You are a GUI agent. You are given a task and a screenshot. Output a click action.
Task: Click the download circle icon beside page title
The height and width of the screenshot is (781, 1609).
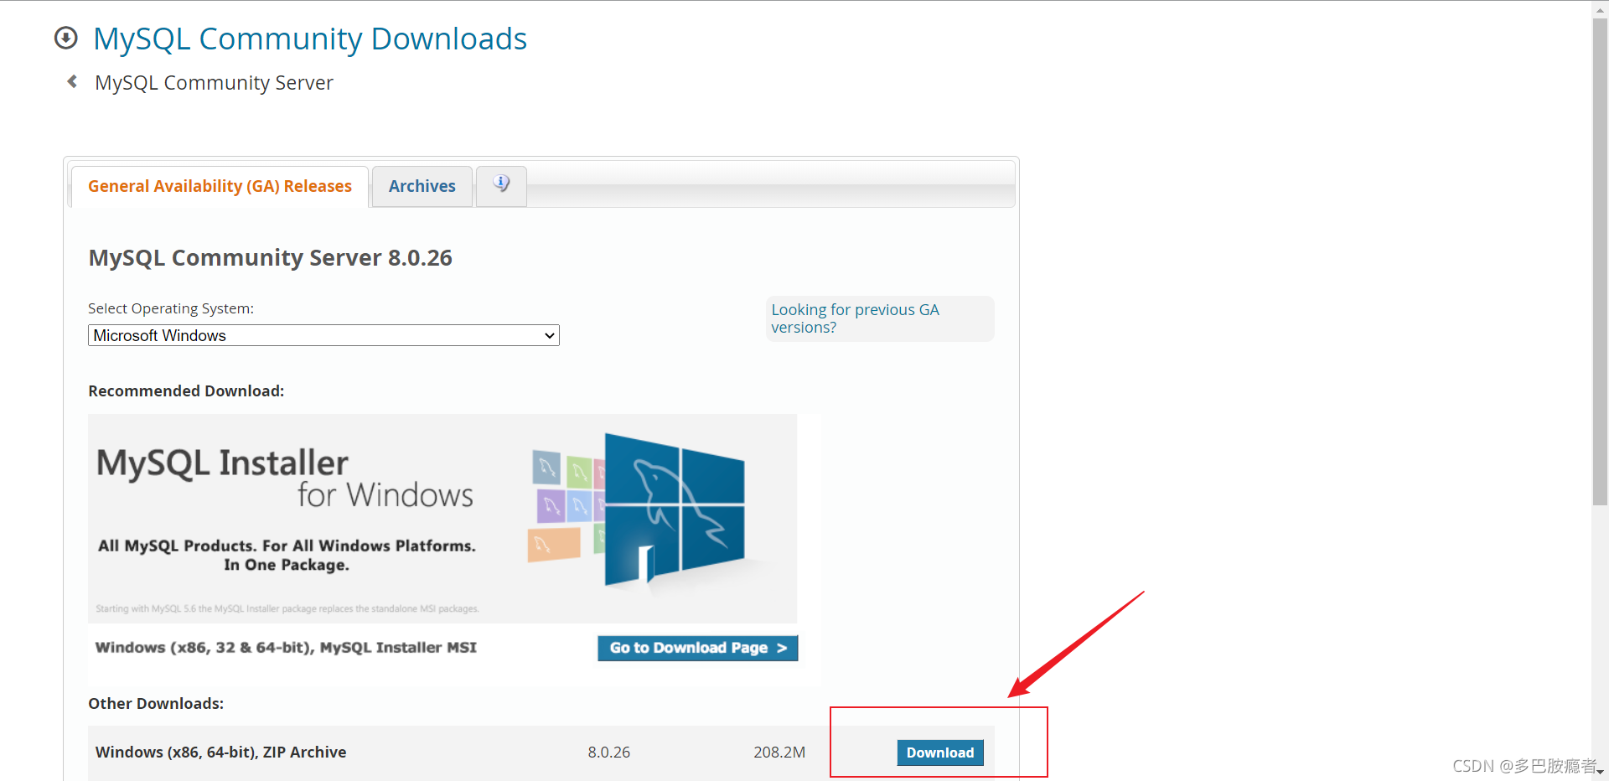pyautogui.click(x=65, y=38)
